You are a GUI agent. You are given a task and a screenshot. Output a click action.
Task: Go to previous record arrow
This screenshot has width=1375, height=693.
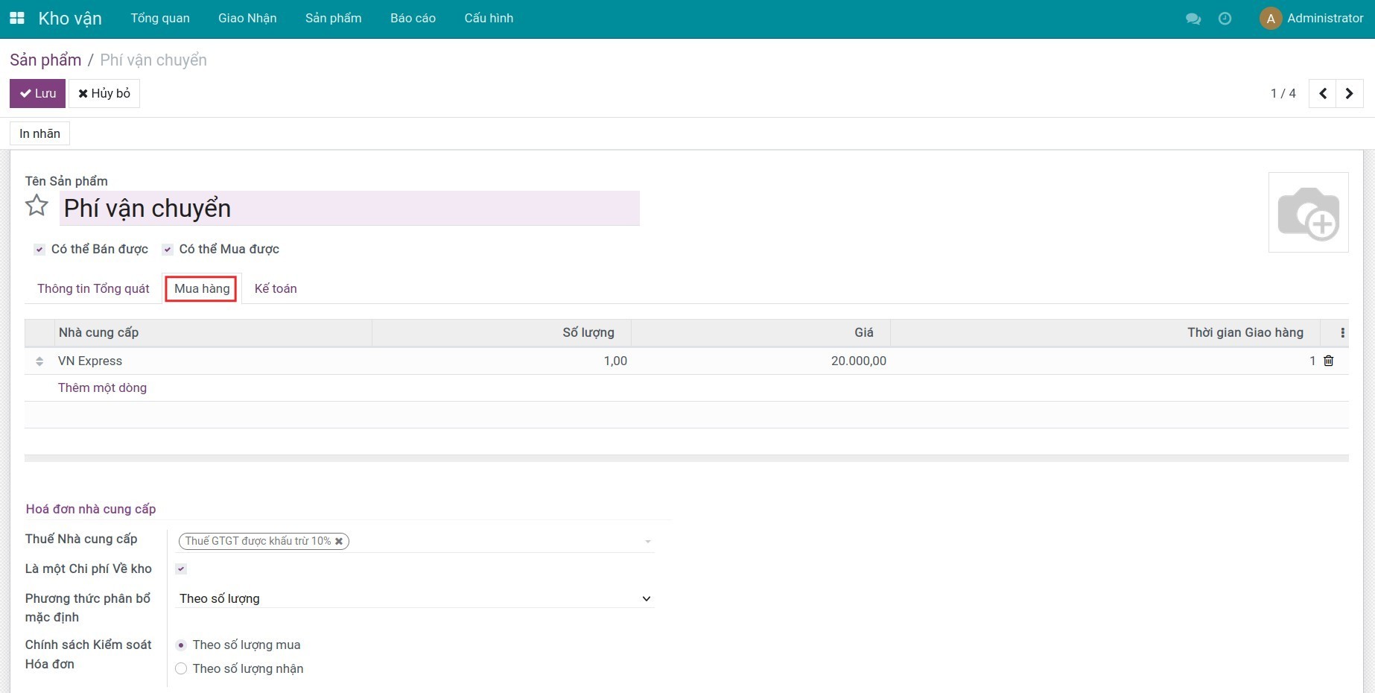[1322, 94]
